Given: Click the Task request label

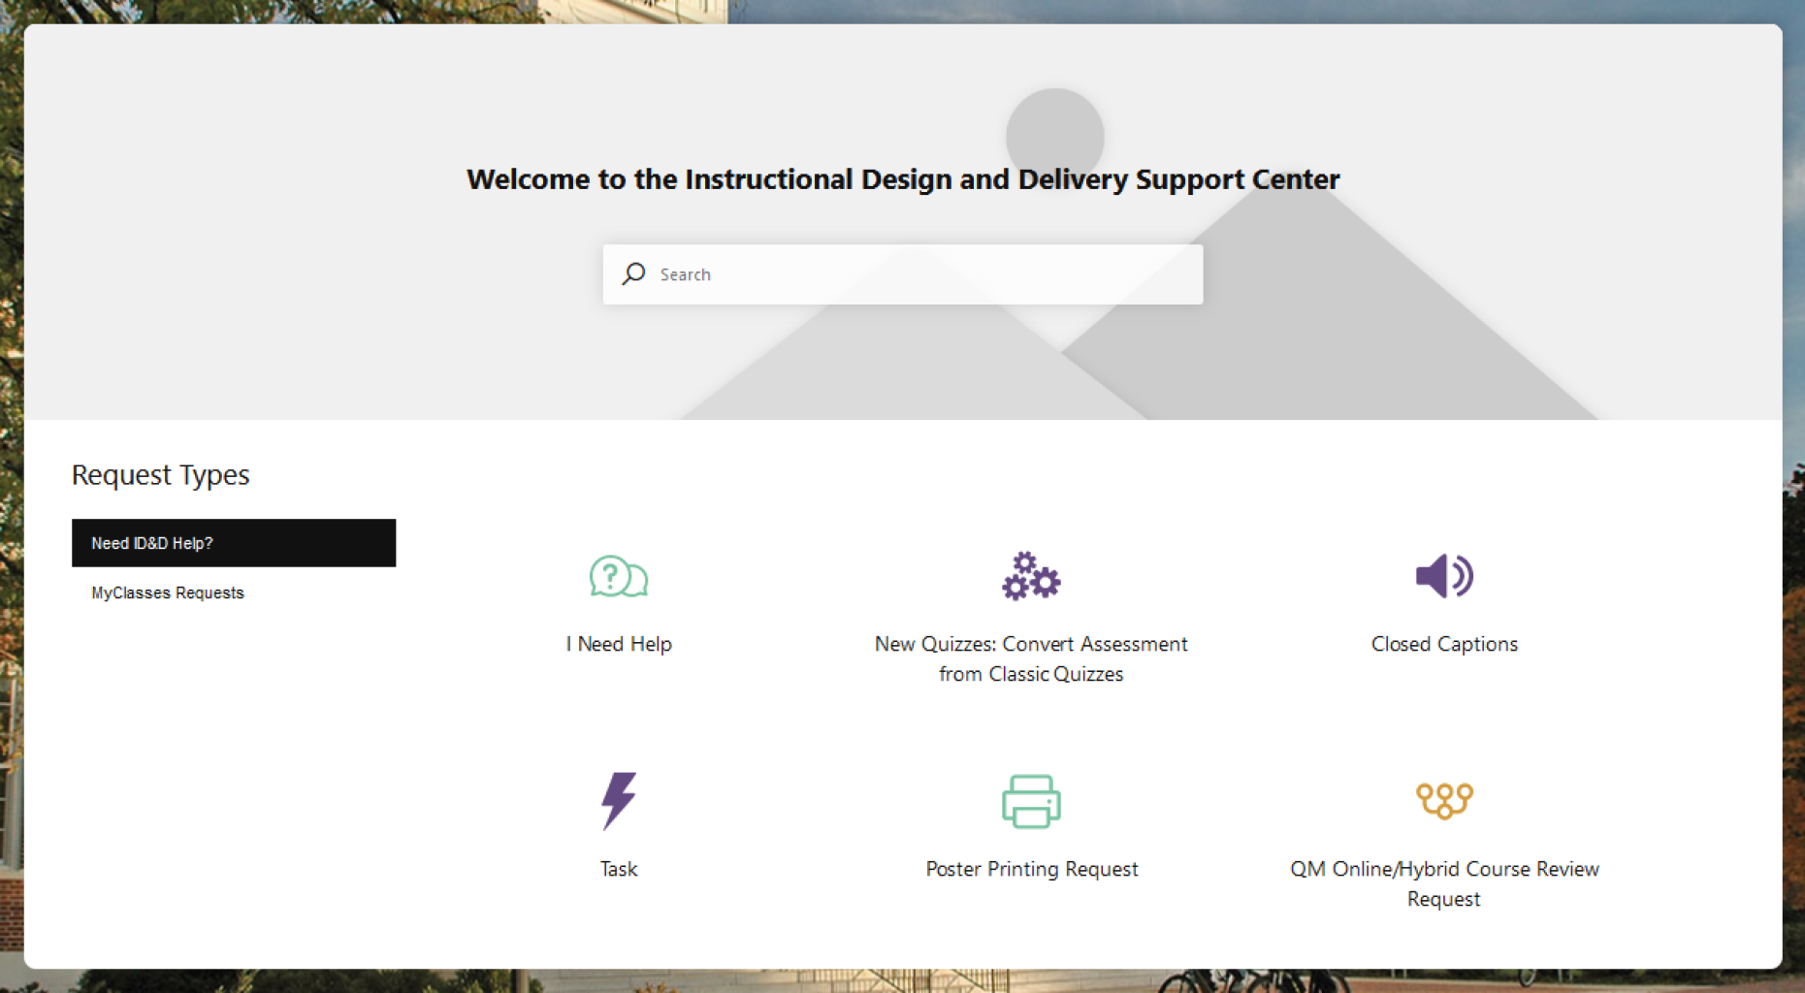Looking at the screenshot, I should coord(618,869).
